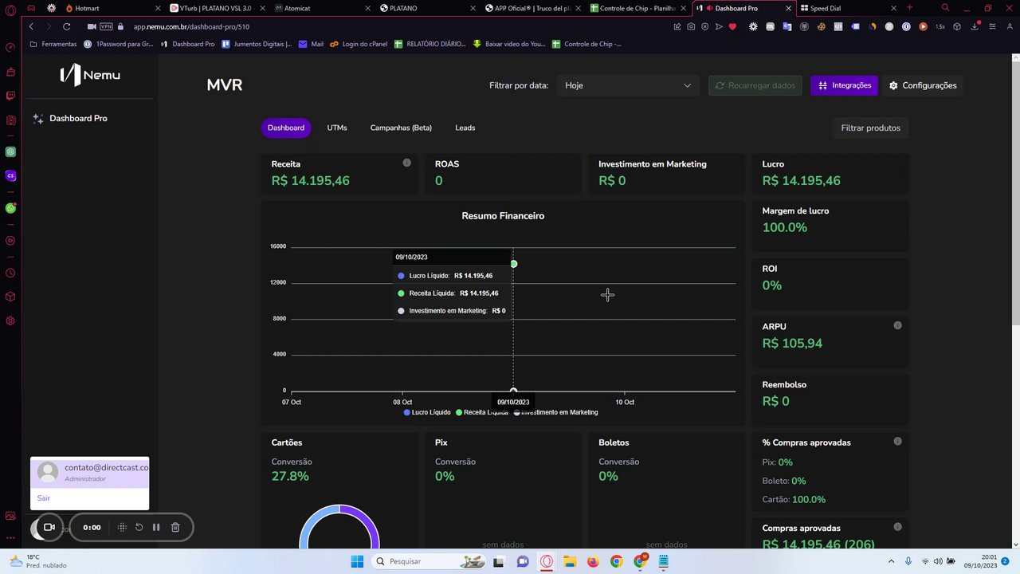Open the Integrações button

(844, 85)
